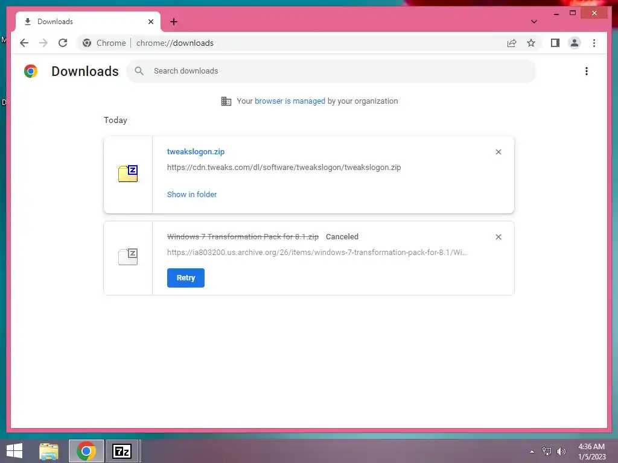Open the Windows Start button
618x463 pixels.
14,451
